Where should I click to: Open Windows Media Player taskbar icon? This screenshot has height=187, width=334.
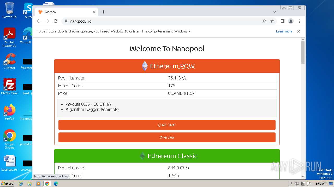(38, 184)
